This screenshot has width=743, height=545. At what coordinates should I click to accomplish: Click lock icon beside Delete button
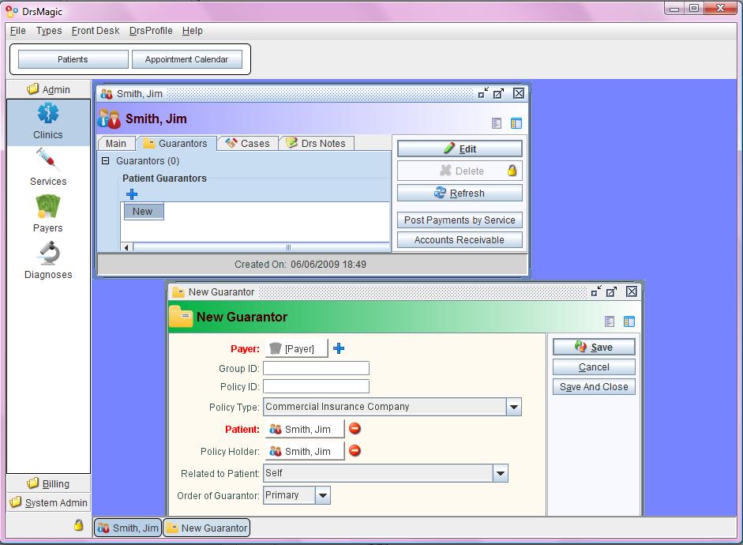[512, 170]
